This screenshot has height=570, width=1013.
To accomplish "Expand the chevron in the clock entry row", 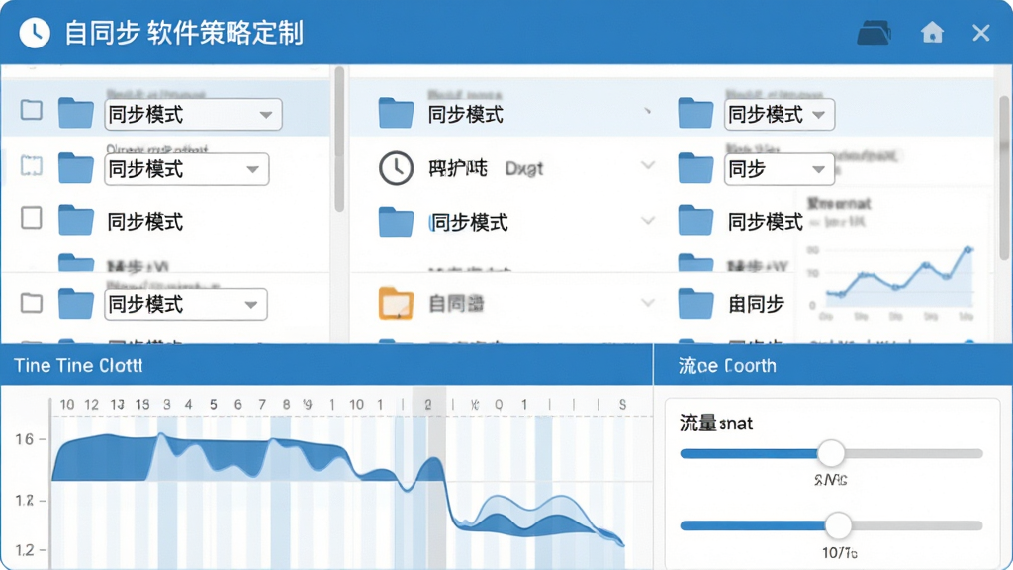I will 647,165.
